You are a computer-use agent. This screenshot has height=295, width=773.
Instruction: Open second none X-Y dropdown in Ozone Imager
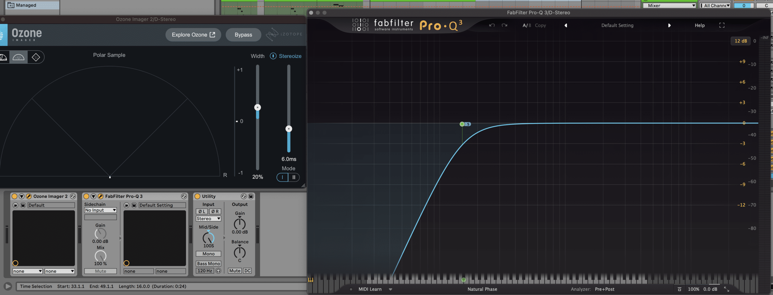pos(59,271)
